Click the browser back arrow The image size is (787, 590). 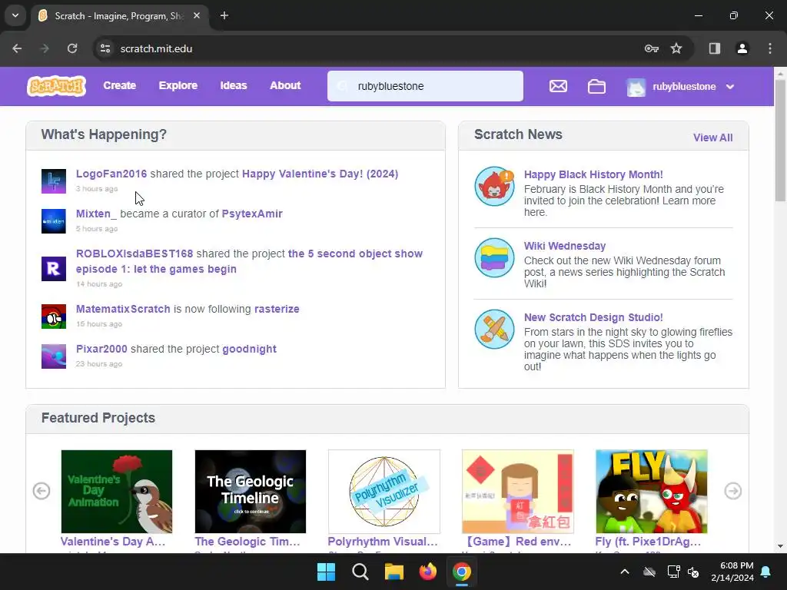coord(17,48)
